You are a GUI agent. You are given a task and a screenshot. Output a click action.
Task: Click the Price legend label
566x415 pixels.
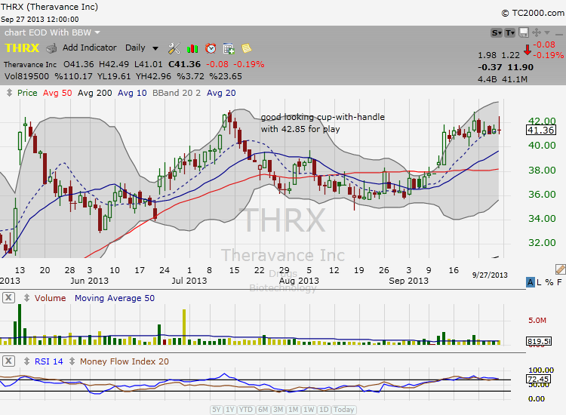(27, 93)
